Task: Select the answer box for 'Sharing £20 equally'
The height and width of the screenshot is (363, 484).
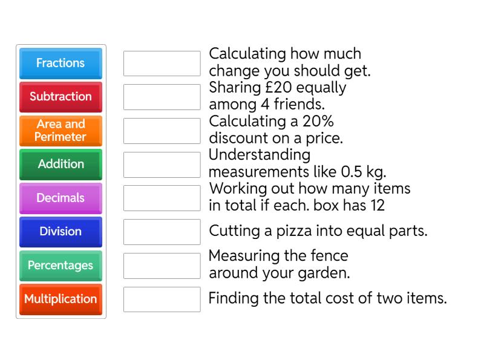Action: (162, 97)
